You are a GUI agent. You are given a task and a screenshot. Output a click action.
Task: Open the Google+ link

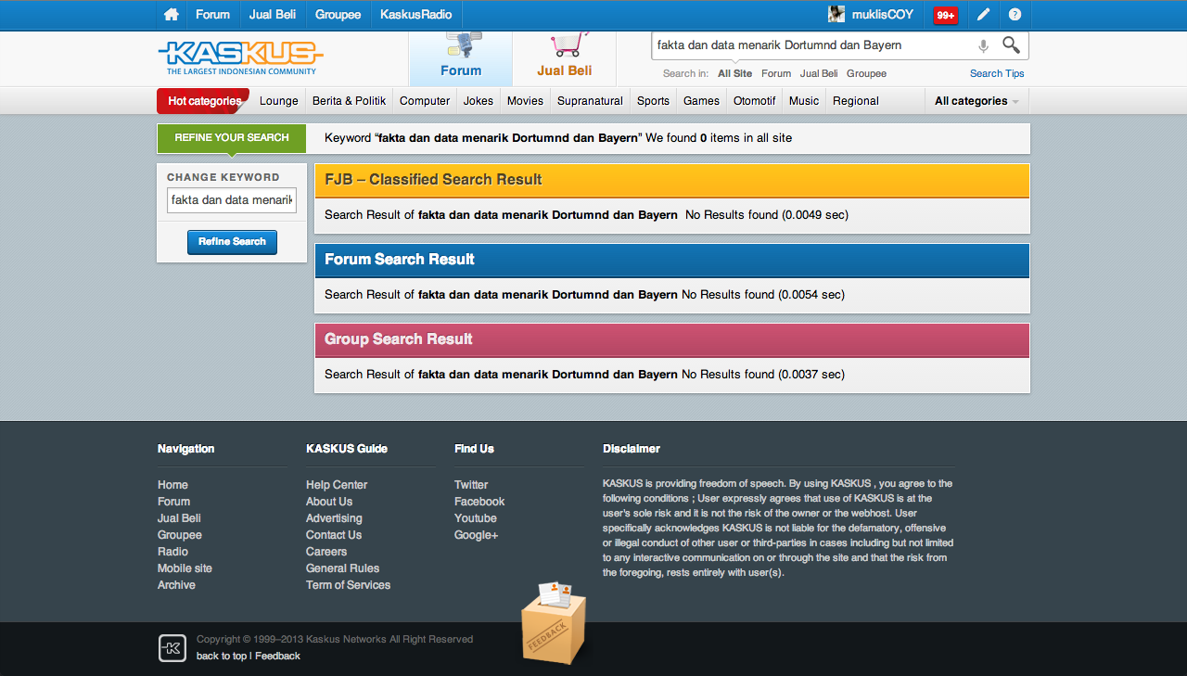[476, 535]
